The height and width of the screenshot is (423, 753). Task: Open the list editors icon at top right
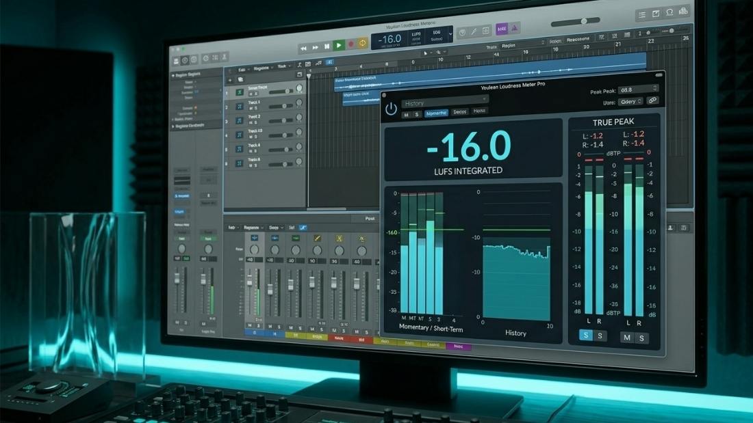coord(642,15)
